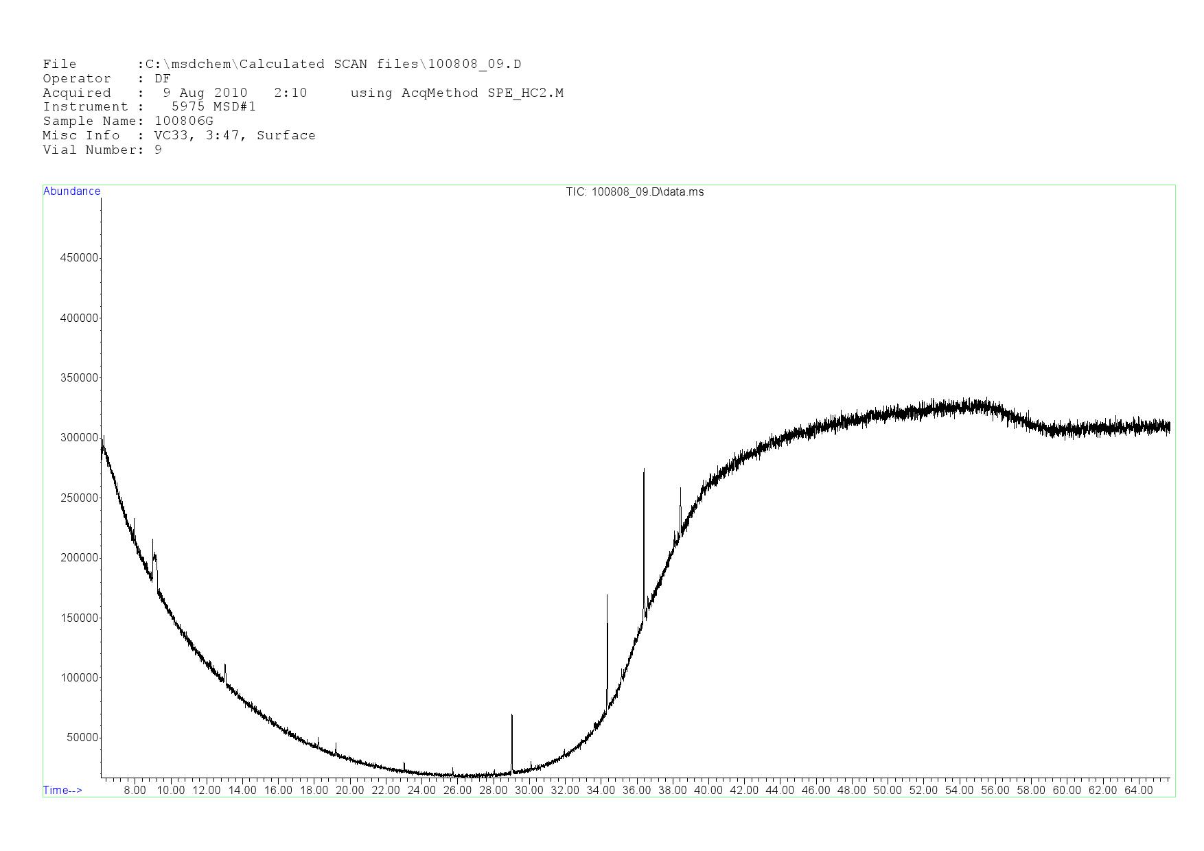Click the Sample Name 100806G text
This screenshot has width=1204, height=851.
click(184, 121)
